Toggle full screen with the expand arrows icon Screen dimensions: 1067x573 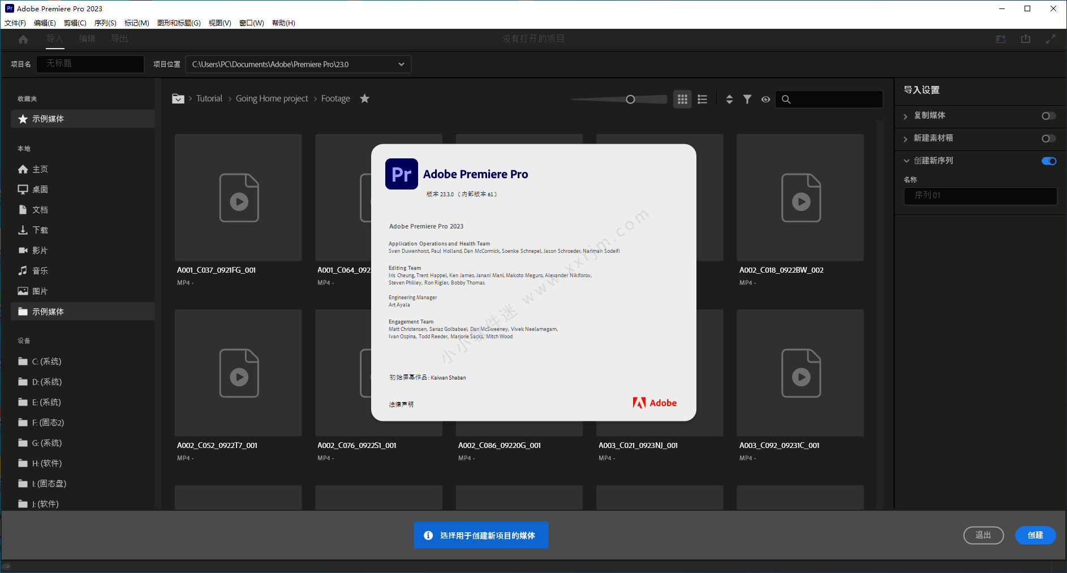[1051, 39]
